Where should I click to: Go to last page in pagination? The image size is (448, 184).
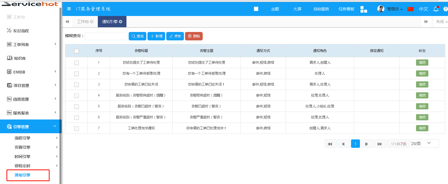pyautogui.click(x=380, y=144)
